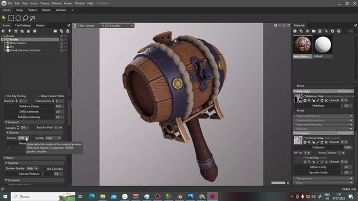Clear Occlusion Map with X icon

click(326, 142)
